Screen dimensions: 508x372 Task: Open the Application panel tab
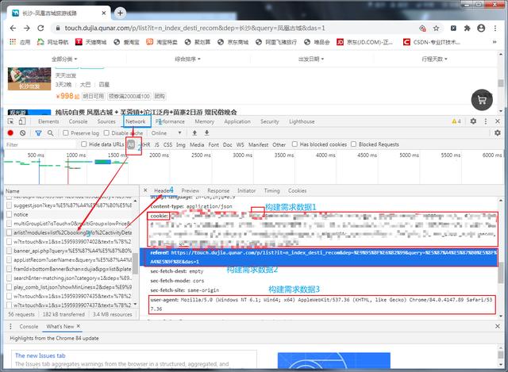pos(237,121)
